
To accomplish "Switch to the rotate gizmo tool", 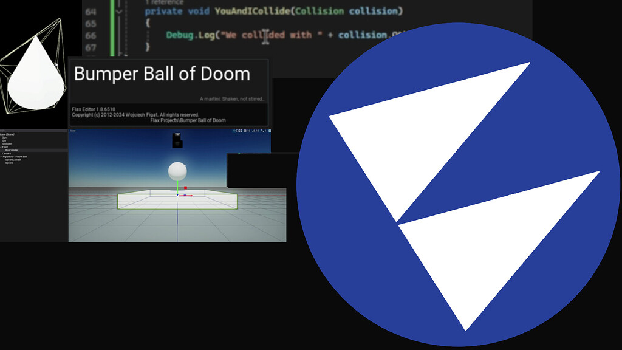I will coord(238,131).
